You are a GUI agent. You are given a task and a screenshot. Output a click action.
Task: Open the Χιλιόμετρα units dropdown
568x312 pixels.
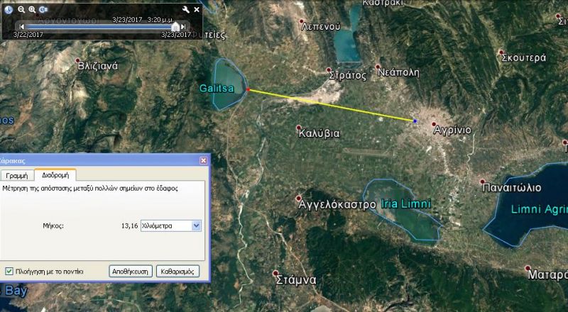click(197, 225)
